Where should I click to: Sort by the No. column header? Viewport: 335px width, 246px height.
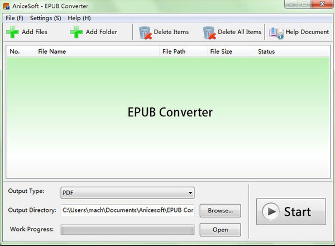tap(21, 51)
